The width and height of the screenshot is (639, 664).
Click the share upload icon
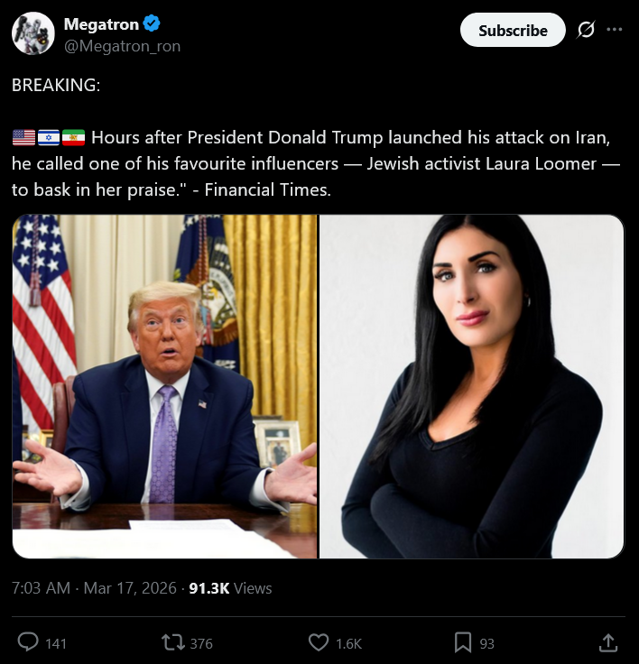click(x=607, y=642)
